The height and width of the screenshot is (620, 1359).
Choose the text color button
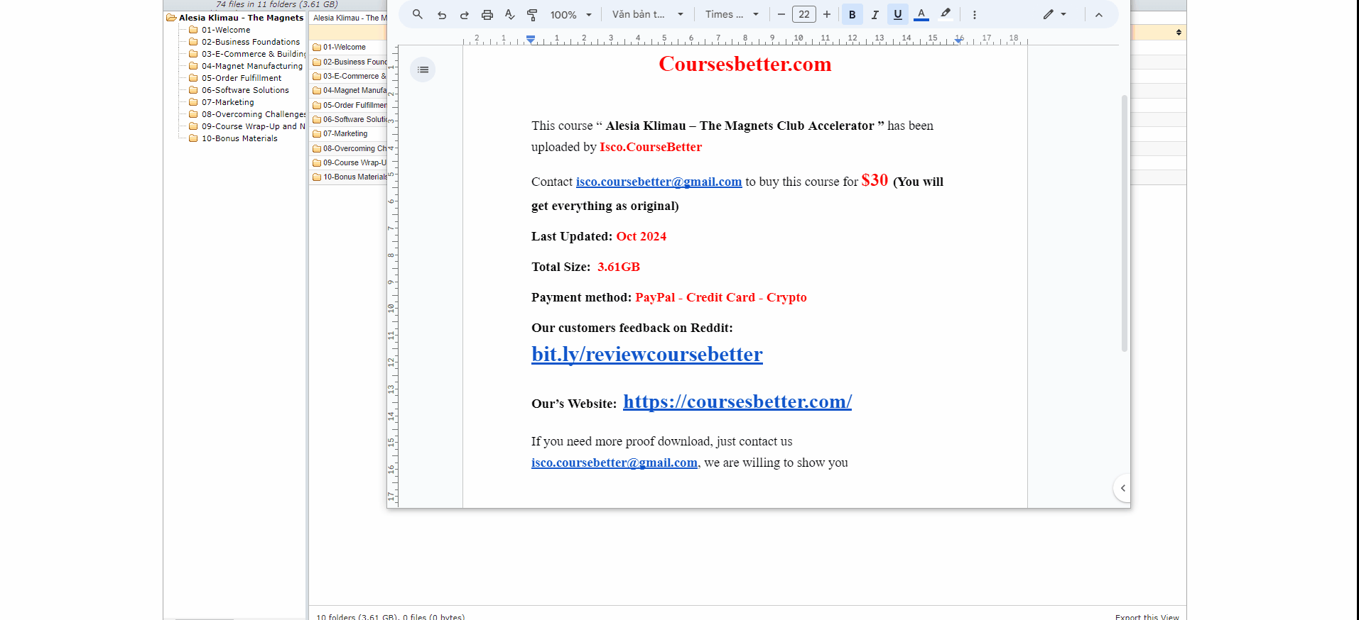tap(921, 15)
